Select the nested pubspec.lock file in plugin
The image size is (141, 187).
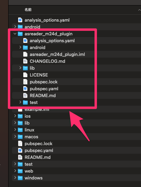pyautogui.click(x=76, y=82)
